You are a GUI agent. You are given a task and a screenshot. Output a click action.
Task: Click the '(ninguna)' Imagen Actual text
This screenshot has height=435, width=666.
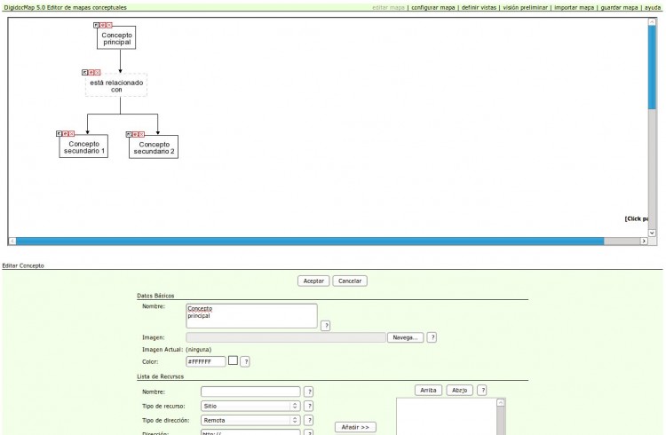(x=198, y=350)
